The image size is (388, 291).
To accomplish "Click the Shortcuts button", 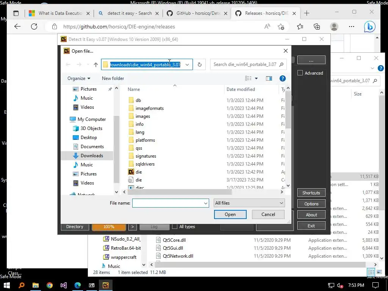I will (x=311, y=193).
